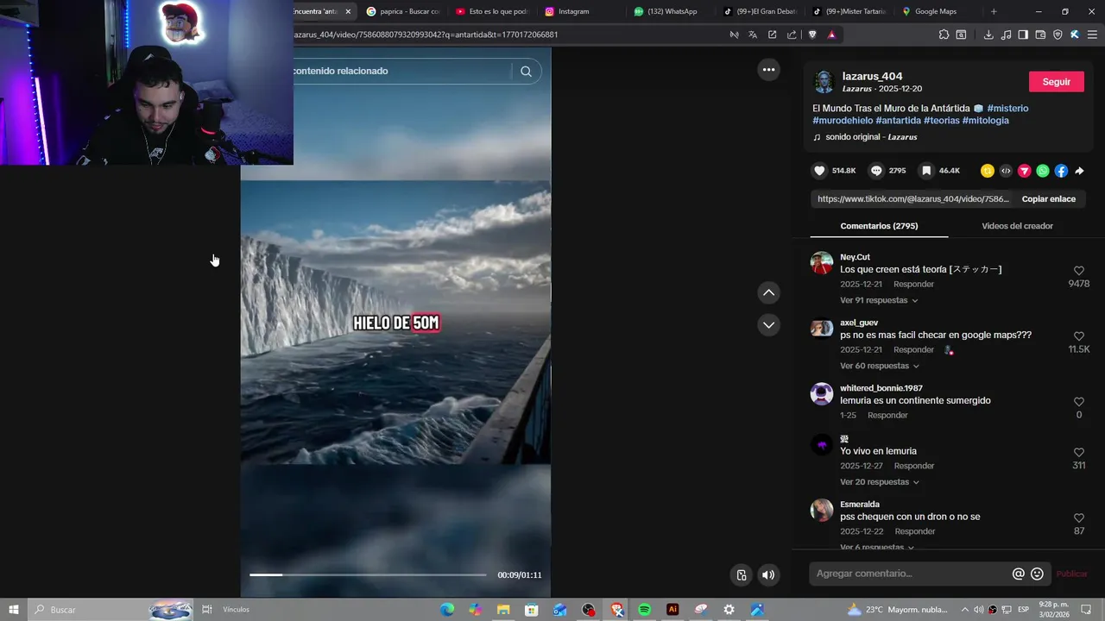Open the weather widget in the taskbar
The height and width of the screenshot is (621, 1105).
click(x=896, y=610)
